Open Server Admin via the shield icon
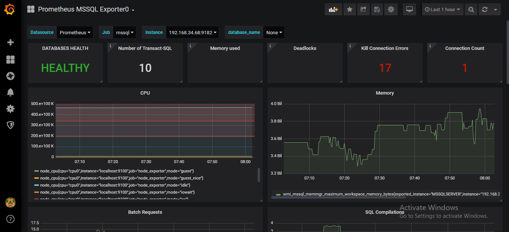 pyautogui.click(x=10, y=125)
